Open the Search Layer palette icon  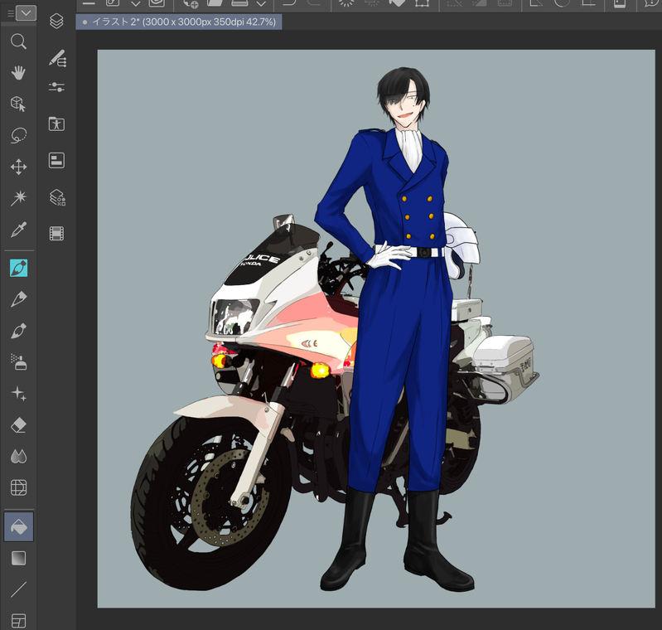coord(56,197)
